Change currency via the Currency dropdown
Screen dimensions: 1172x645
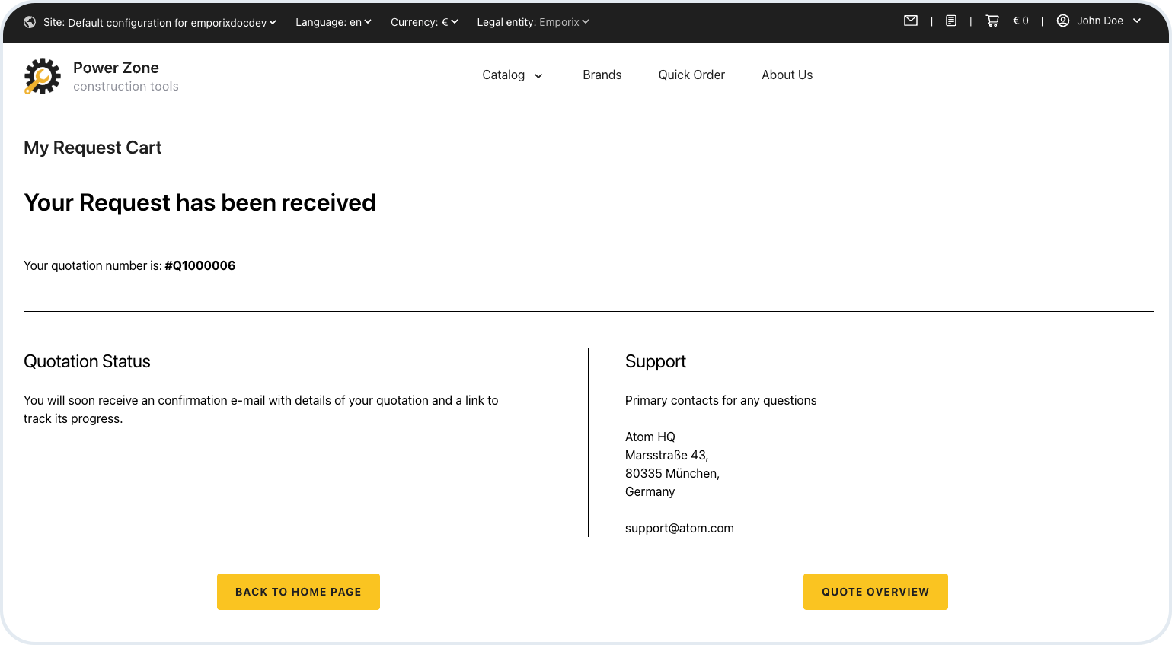[x=424, y=22]
